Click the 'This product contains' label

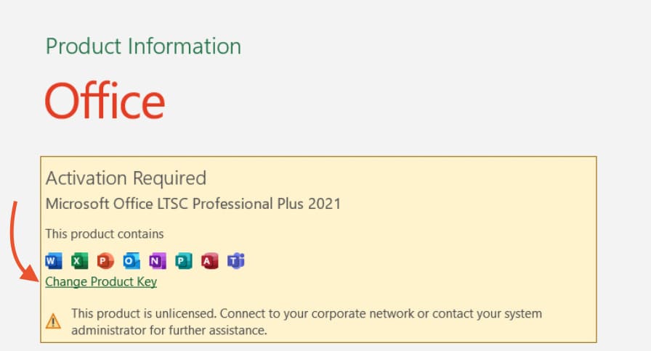click(105, 234)
